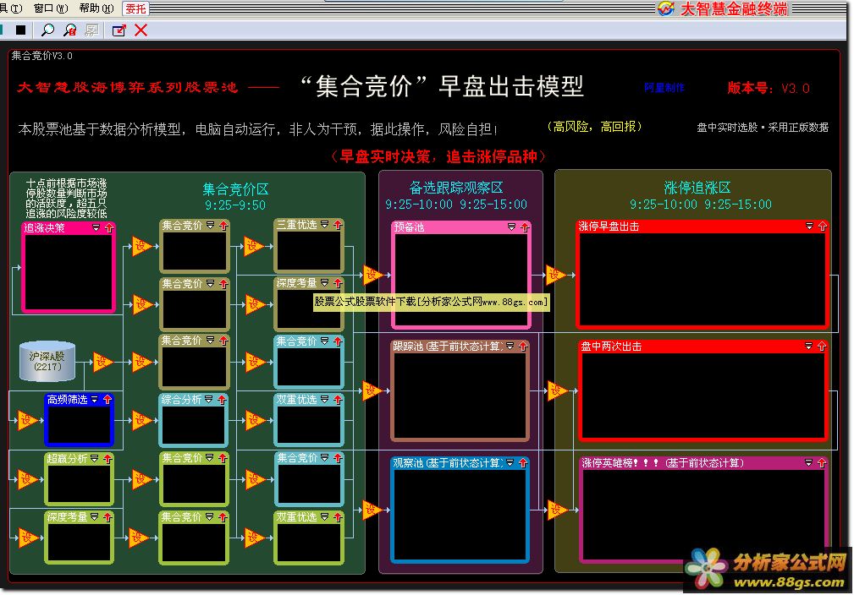Click the black content area of 涨停早盘出击
The image size is (854, 595).
click(702, 279)
